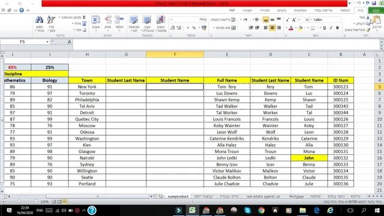Open Format as Table gallery
This screenshot has height=216, width=384.
[147, 23]
